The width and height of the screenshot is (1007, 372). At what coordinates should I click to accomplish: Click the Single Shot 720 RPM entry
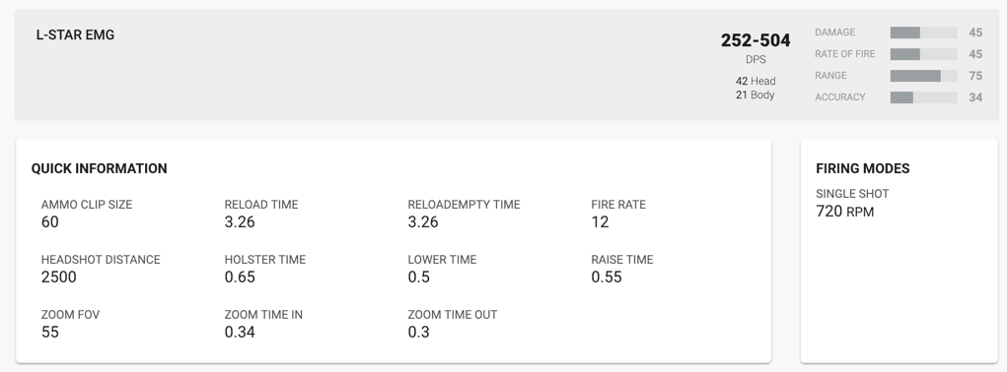[x=852, y=203]
